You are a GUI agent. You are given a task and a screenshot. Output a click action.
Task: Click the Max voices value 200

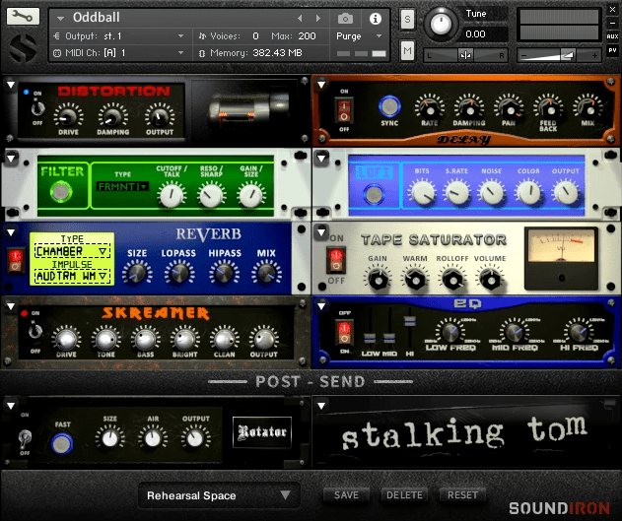click(x=307, y=36)
